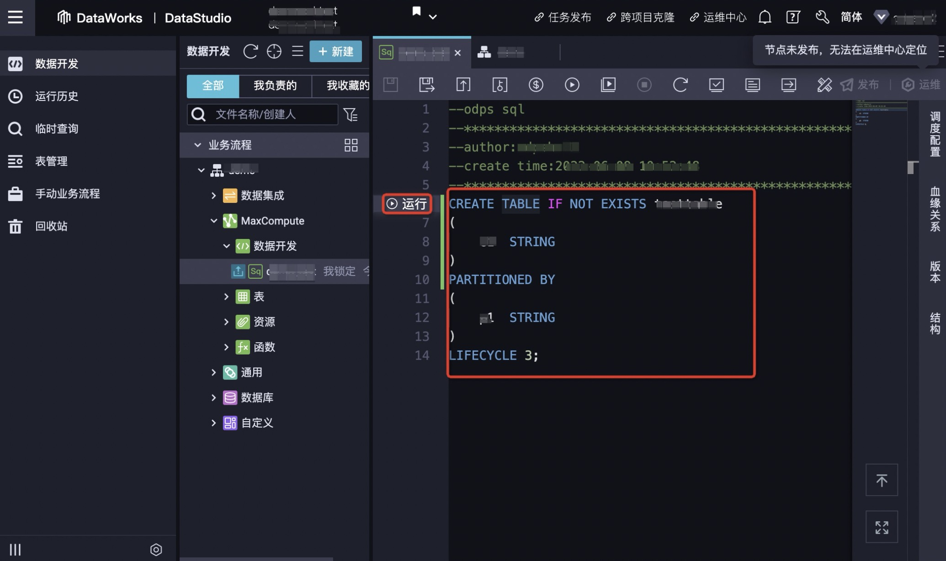Open the notification bell icon
Screen dimensions: 946x561
(765, 17)
